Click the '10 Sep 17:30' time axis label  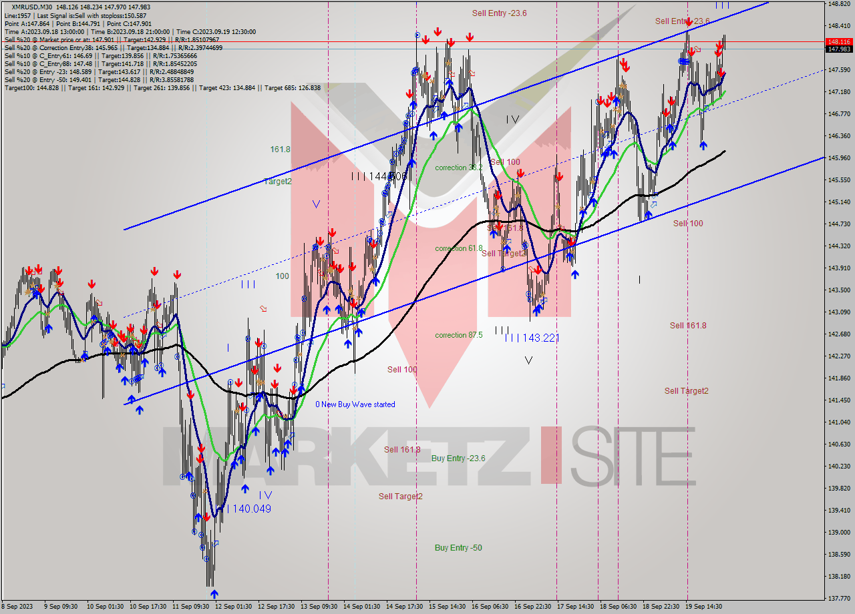point(148,607)
